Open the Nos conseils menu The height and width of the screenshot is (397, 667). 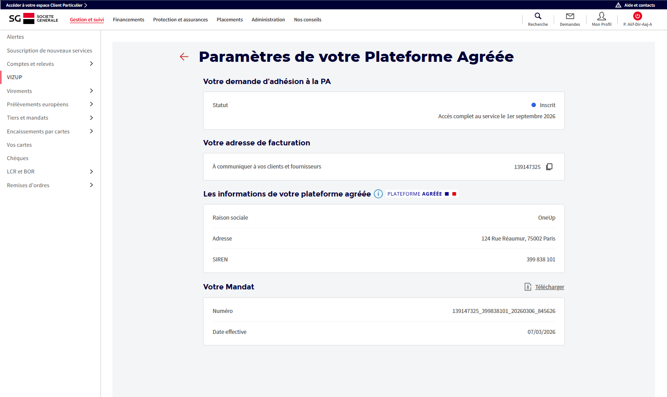308,20
